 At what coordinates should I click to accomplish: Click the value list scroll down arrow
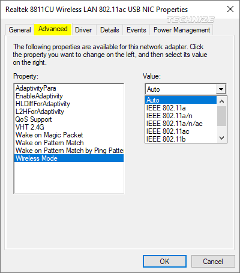221,138
